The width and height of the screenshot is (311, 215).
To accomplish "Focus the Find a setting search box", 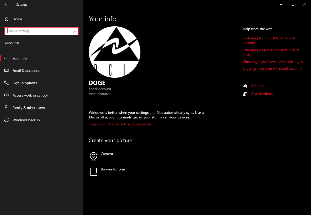I will (x=39, y=31).
